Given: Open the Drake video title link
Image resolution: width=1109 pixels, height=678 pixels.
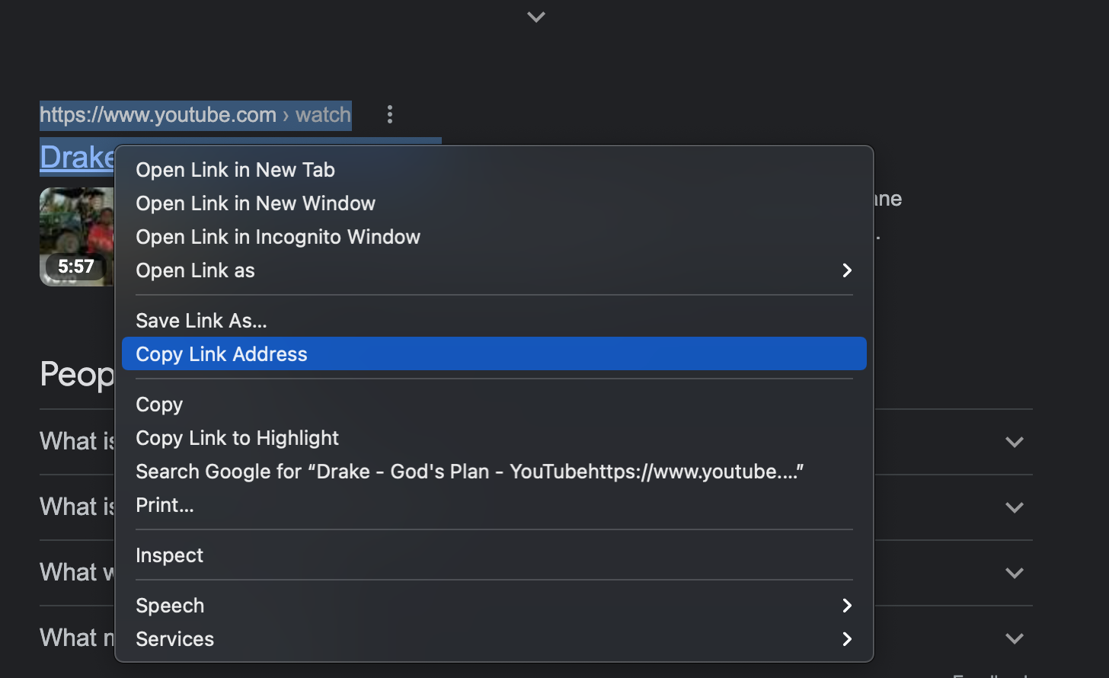Looking at the screenshot, I should (77, 157).
